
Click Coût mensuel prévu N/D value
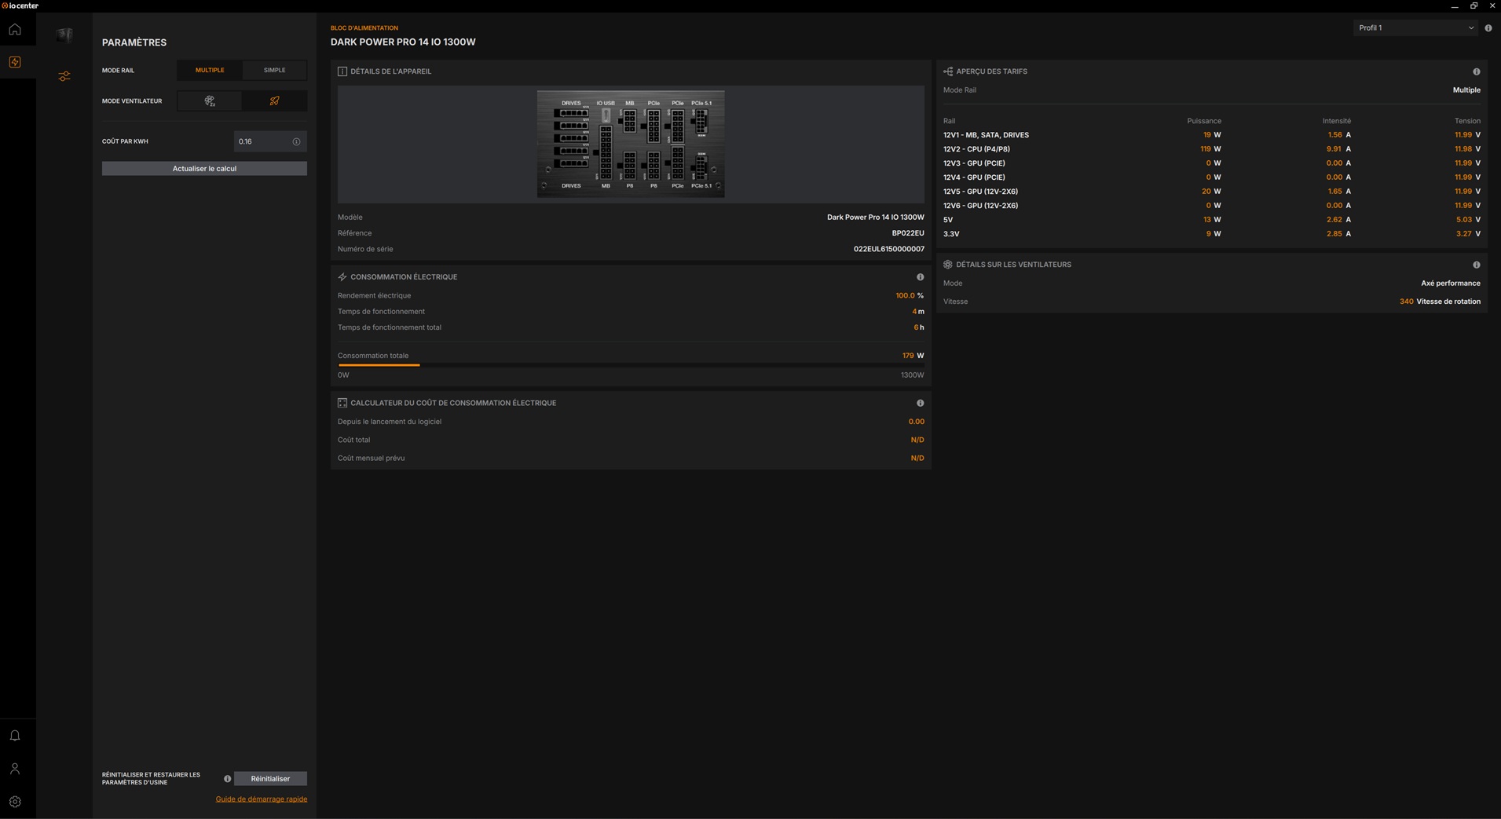tap(917, 459)
